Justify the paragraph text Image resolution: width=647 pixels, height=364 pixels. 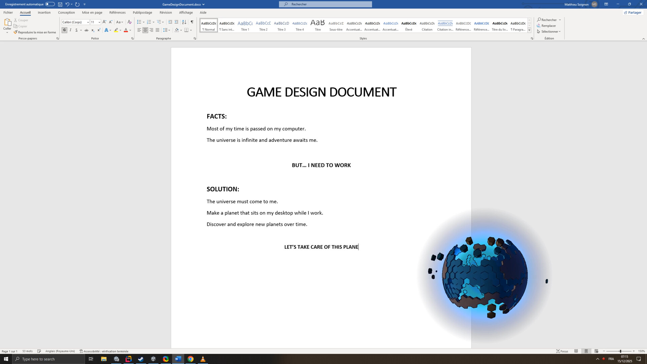157,30
